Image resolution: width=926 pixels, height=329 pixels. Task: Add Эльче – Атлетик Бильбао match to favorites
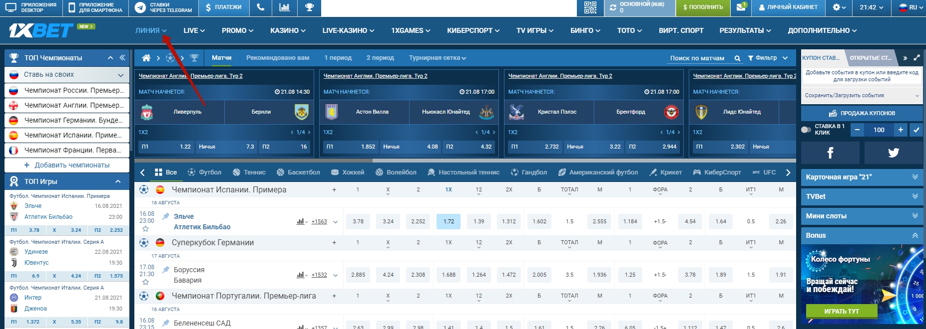coord(145,229)
